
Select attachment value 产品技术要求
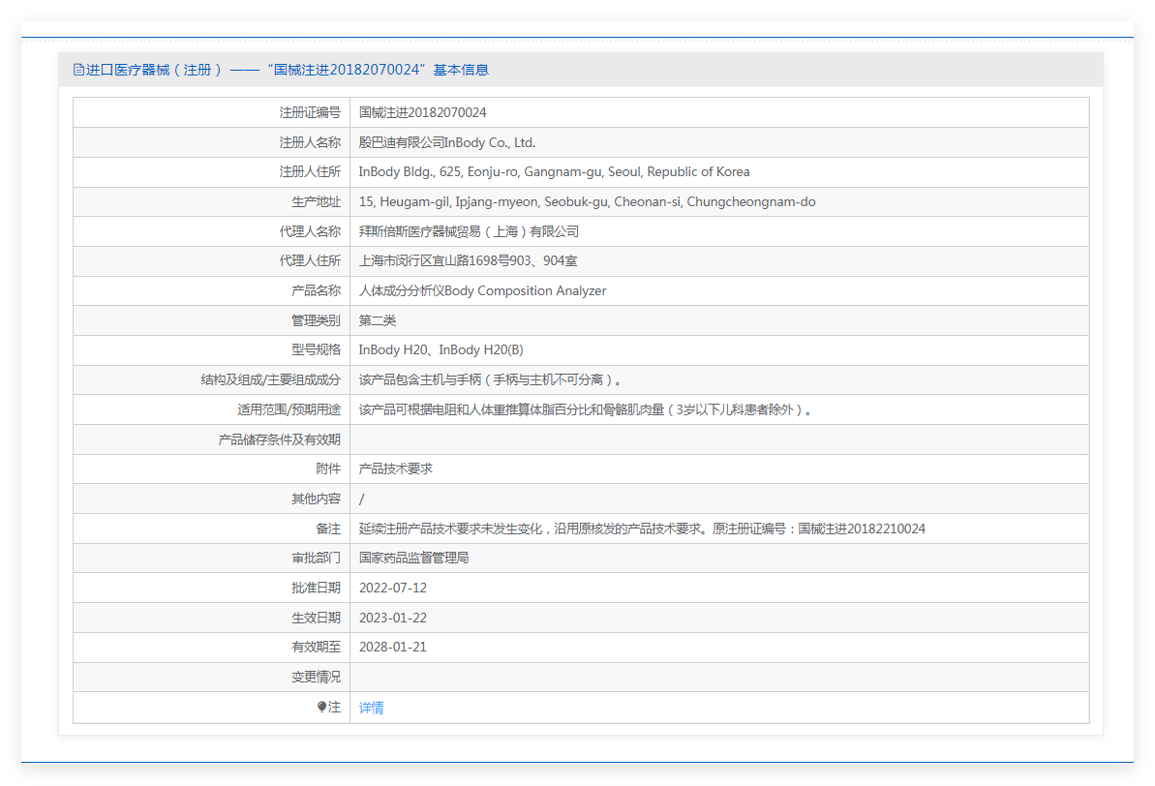(396, 469)
